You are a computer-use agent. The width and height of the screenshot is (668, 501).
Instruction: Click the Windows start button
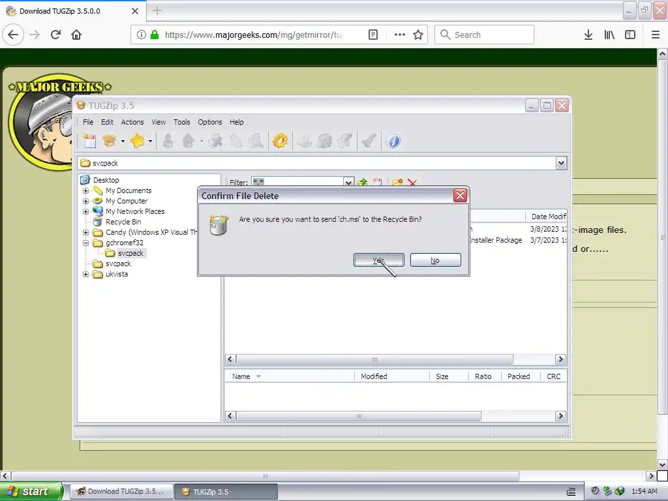[31, 491]
